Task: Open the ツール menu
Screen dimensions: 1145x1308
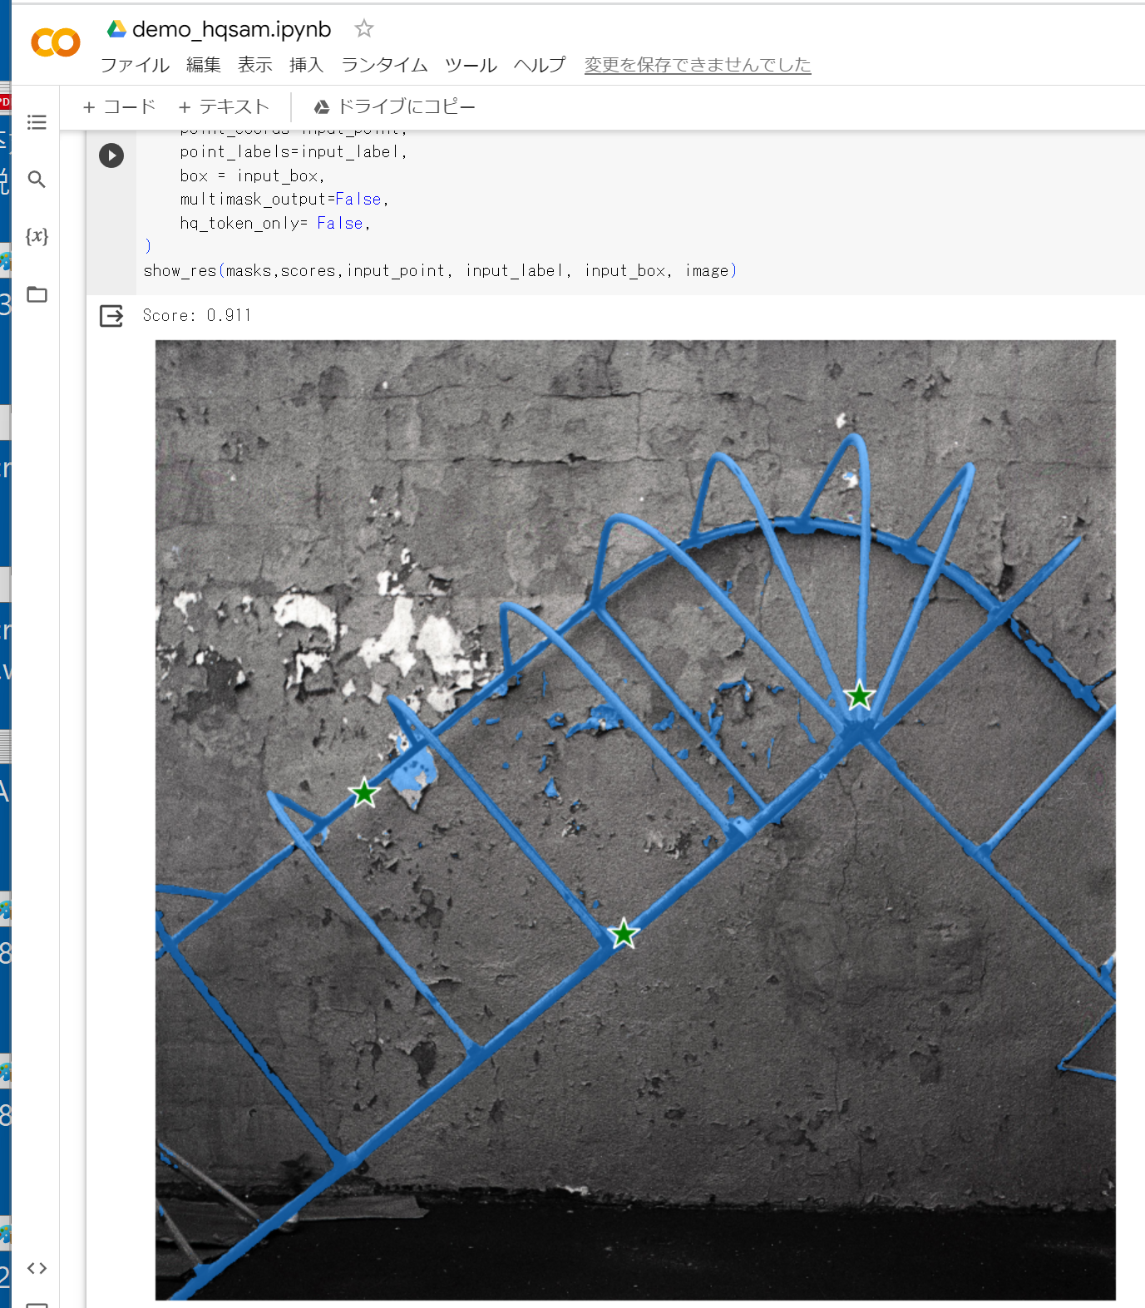Action: point(471,65)
